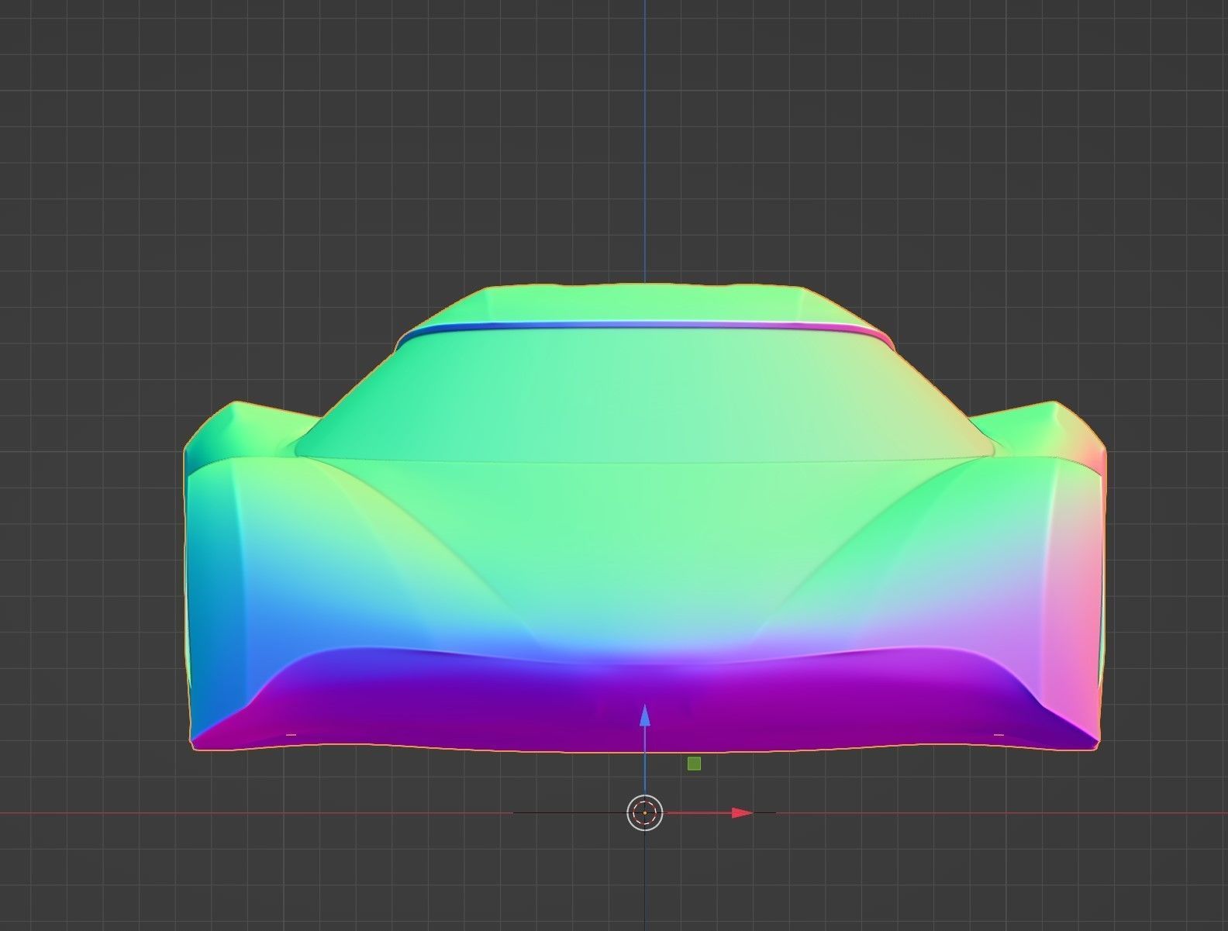Click the green plane-constraint square of the gizmo
The height and width of the screenshot is (931, 1228).
coord(694,764)
